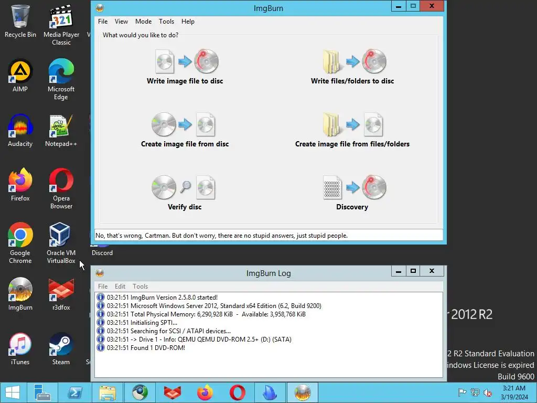
Task: Select log line 'Searching for SCSI / ATAPI devices...'
Action: click(x=168, y=331)
